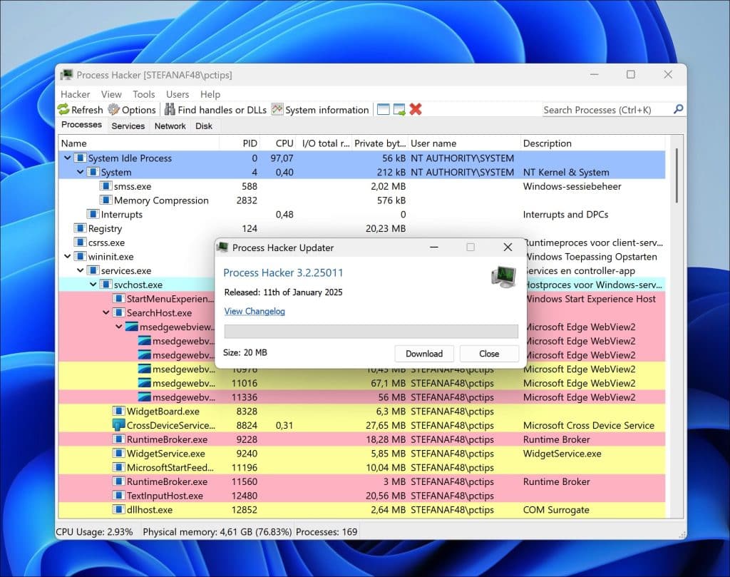Screen dimensions: 730x577
Task: Switch to the Network tab
Action: (170, 126)
